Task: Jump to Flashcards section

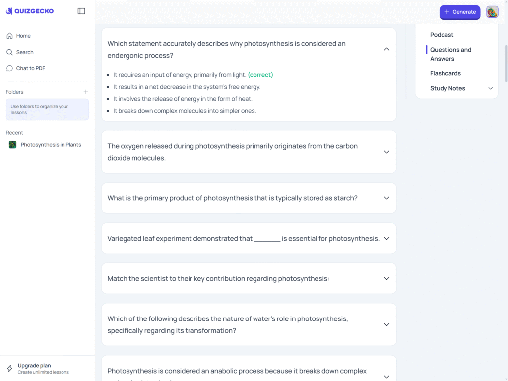Action: (445, 73)
